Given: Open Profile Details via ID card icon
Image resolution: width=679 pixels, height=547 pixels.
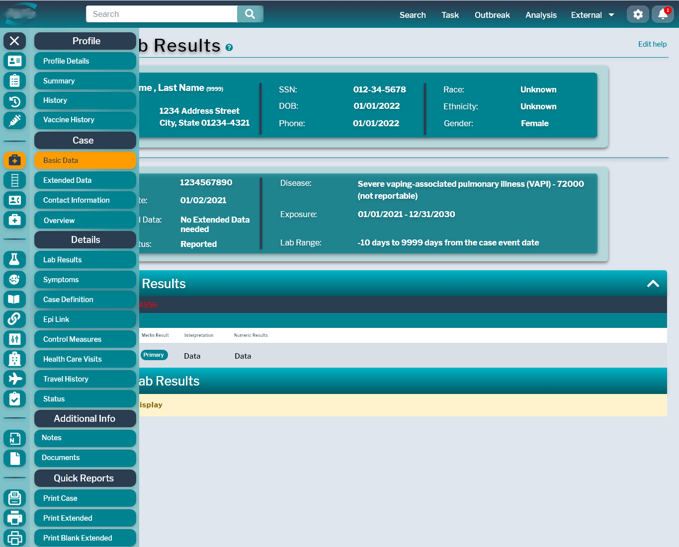Looking at the screenshot, I should click(x=14, y=61).
